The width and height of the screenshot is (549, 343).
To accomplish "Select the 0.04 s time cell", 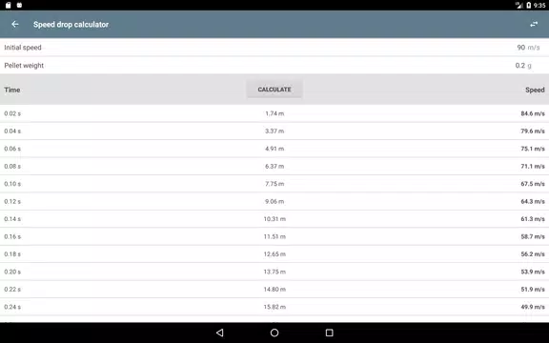I will [x=12, y=131].
